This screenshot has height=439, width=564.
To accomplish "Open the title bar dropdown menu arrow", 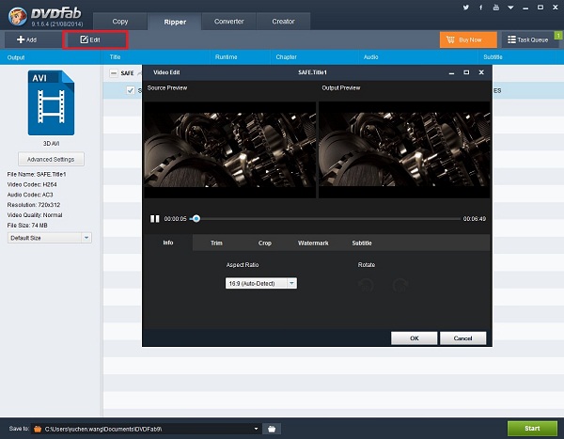I will point(510,8).
